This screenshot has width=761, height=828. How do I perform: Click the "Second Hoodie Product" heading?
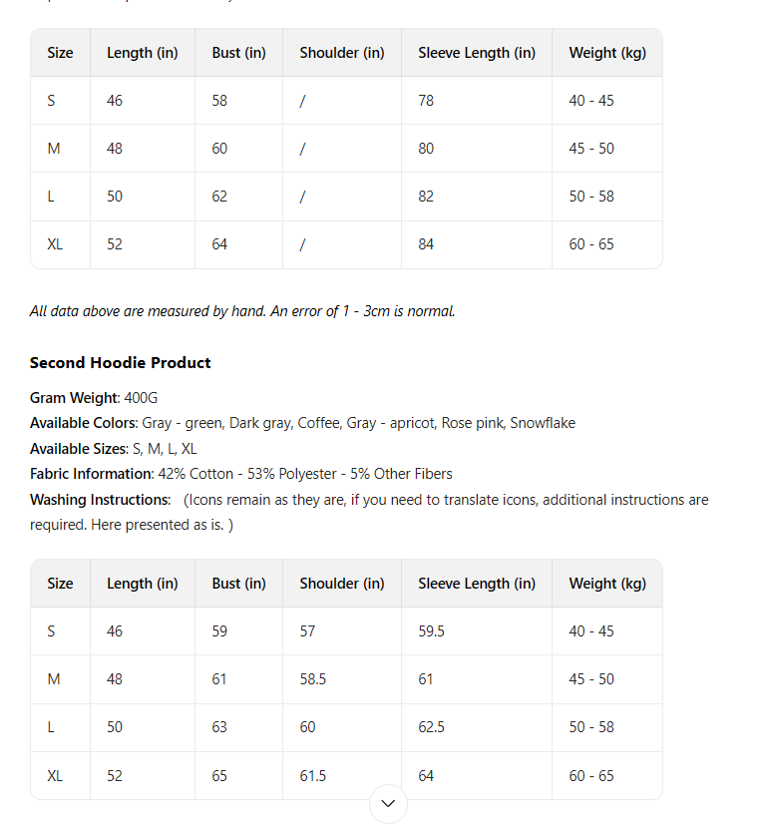tap(121, 363)
